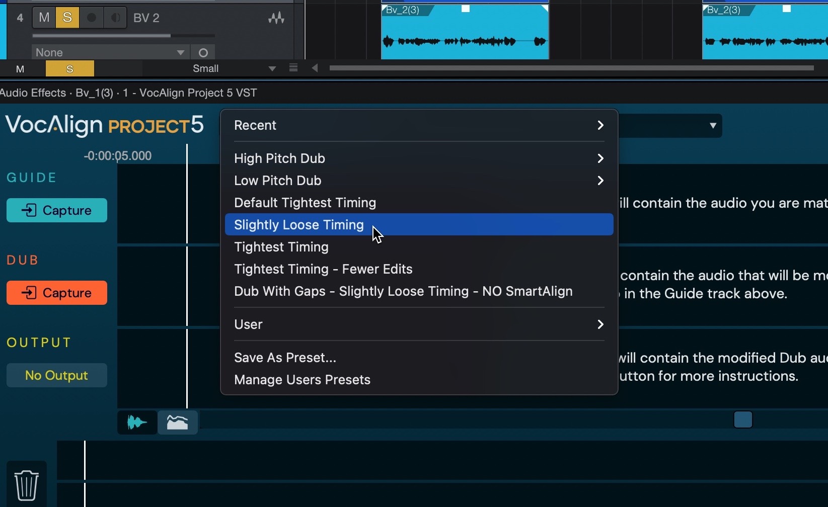828x507 pixels.
Task: Mute the BV 2 track
Action: click(x=44, y=18)
